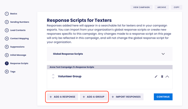Copy the campaign
Image resolution: width=188 pixels, height=109 pixels.
pyautogui.click(x=176, y=7)
